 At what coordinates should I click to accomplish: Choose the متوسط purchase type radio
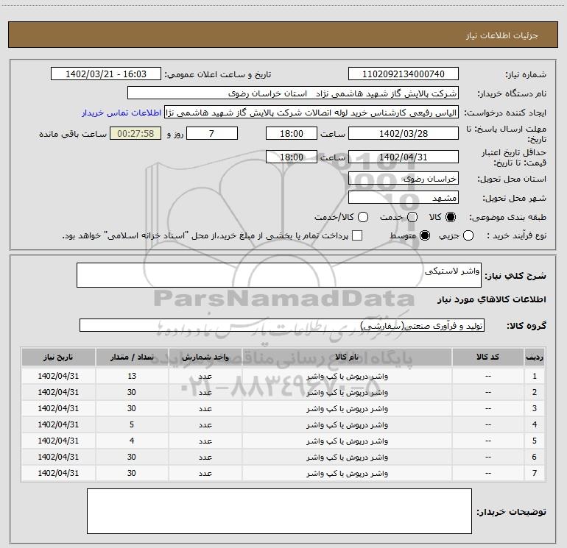point(425,235)
